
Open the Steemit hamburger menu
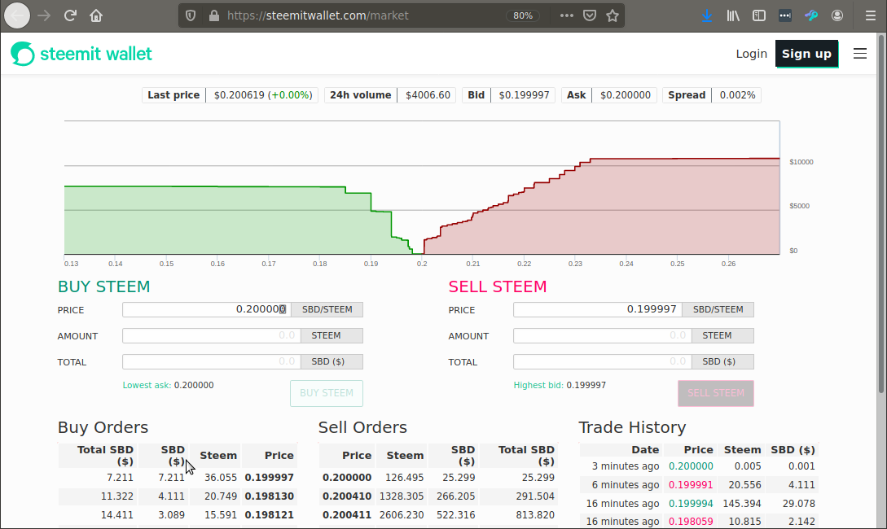click(x=860, y=54)
